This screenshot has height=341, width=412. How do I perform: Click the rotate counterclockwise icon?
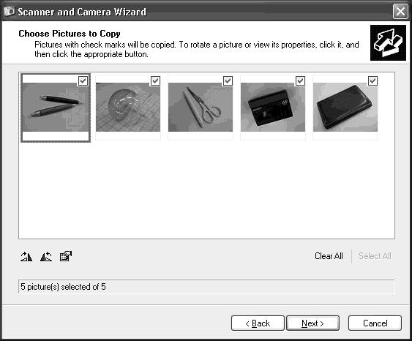pos(46,256)
